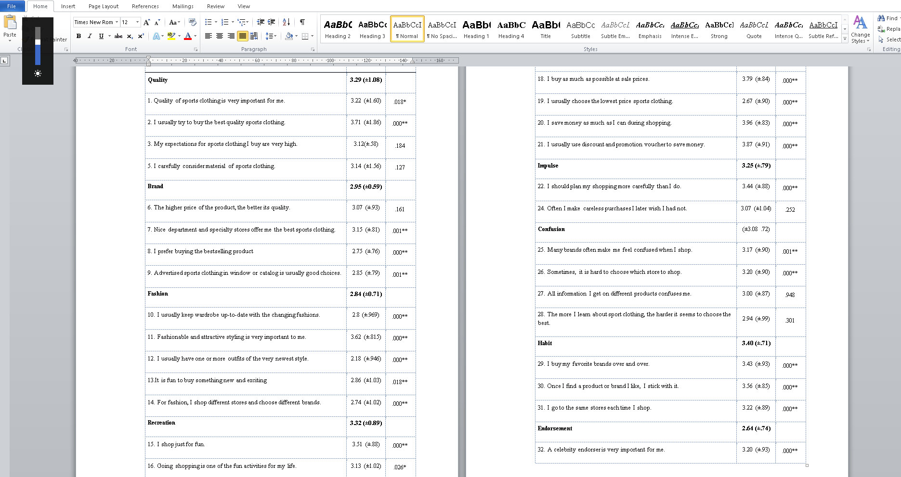The width and height of the screenshot is (901, 477).
Task: Switch to the View tab
Action: point(244,6)
